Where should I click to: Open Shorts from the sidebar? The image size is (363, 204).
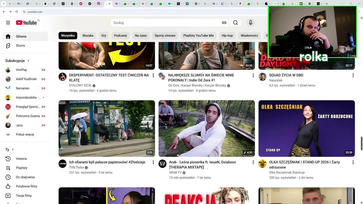(26, 46)
